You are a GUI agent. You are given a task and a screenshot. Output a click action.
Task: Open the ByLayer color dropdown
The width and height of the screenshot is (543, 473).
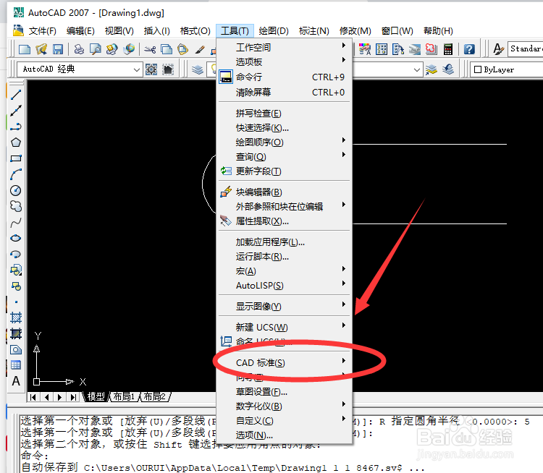[506, 69]
